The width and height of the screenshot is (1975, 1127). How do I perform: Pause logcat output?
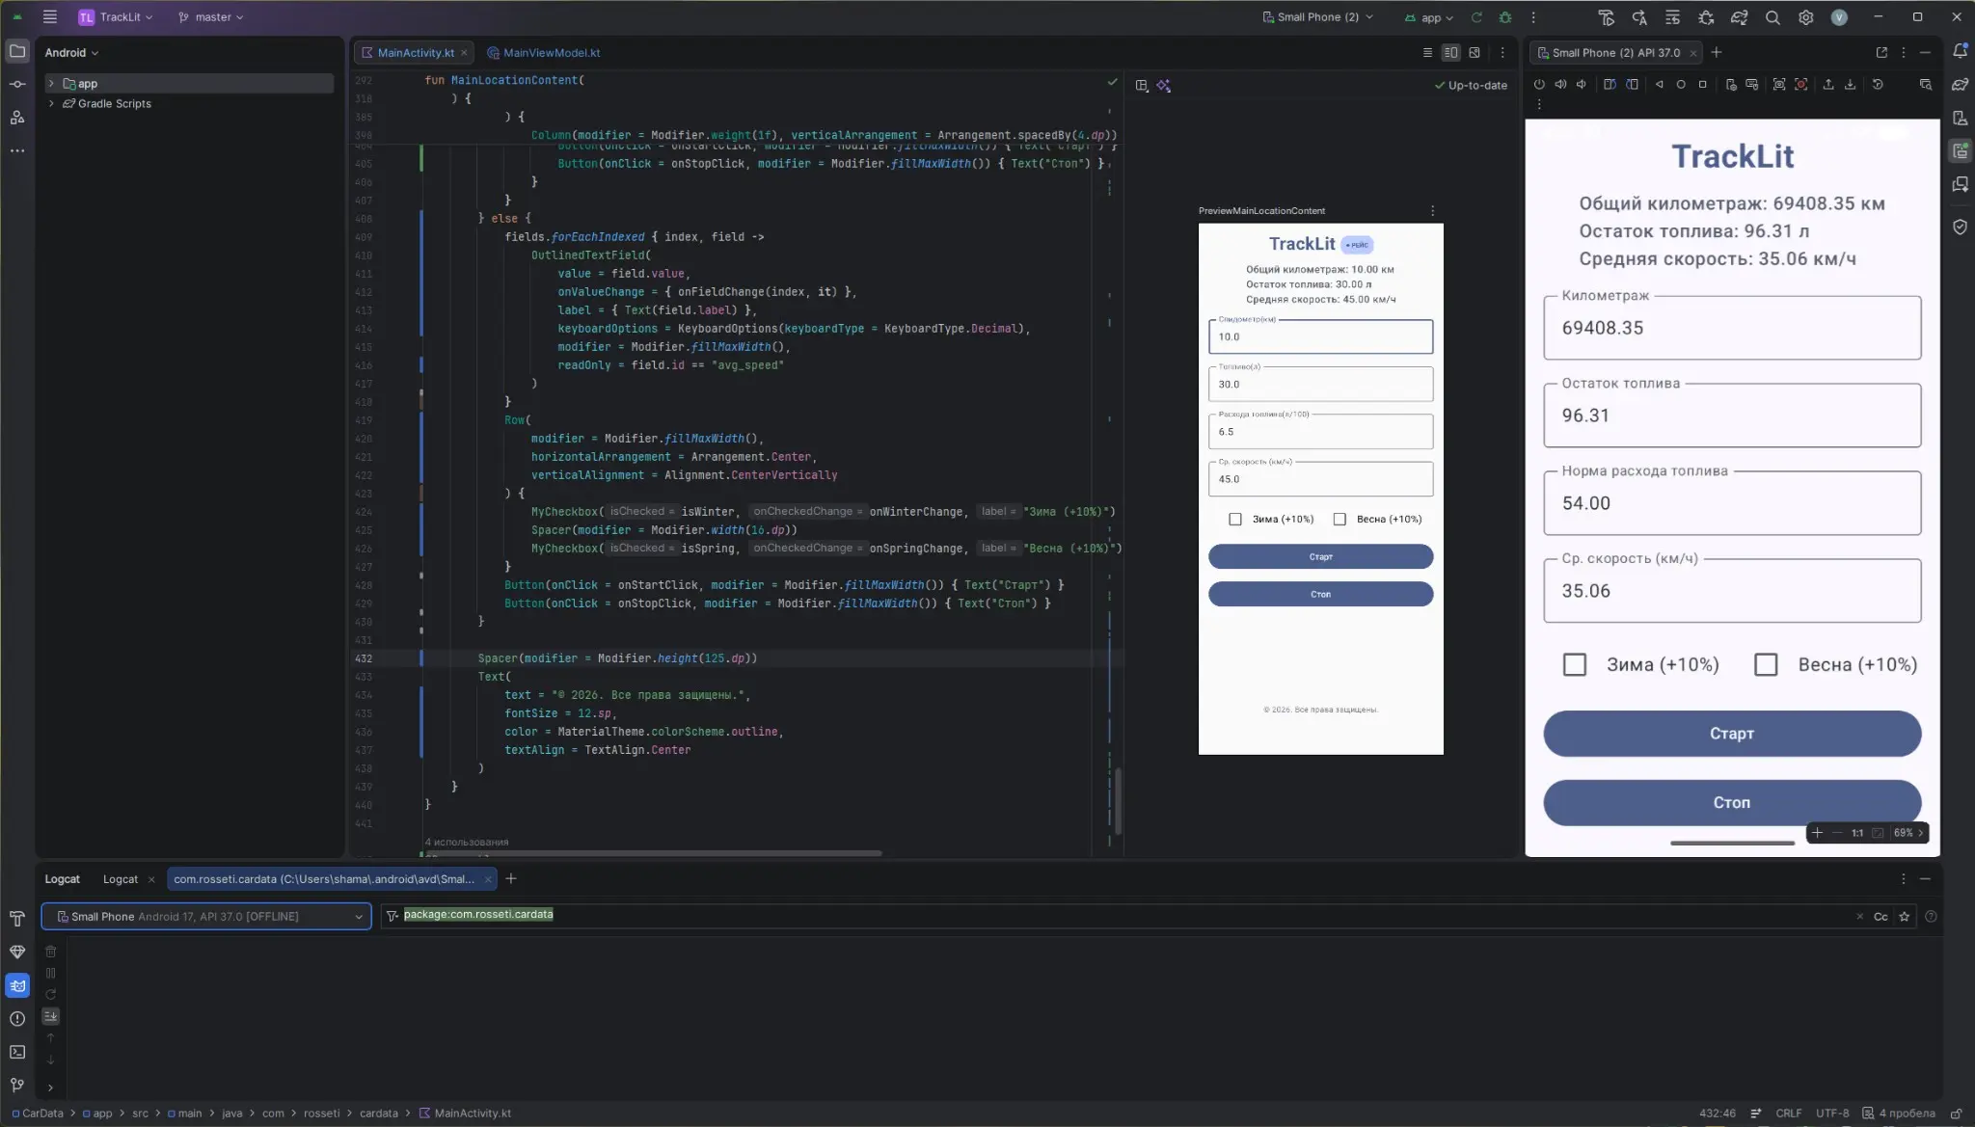[x=50, y=974]
